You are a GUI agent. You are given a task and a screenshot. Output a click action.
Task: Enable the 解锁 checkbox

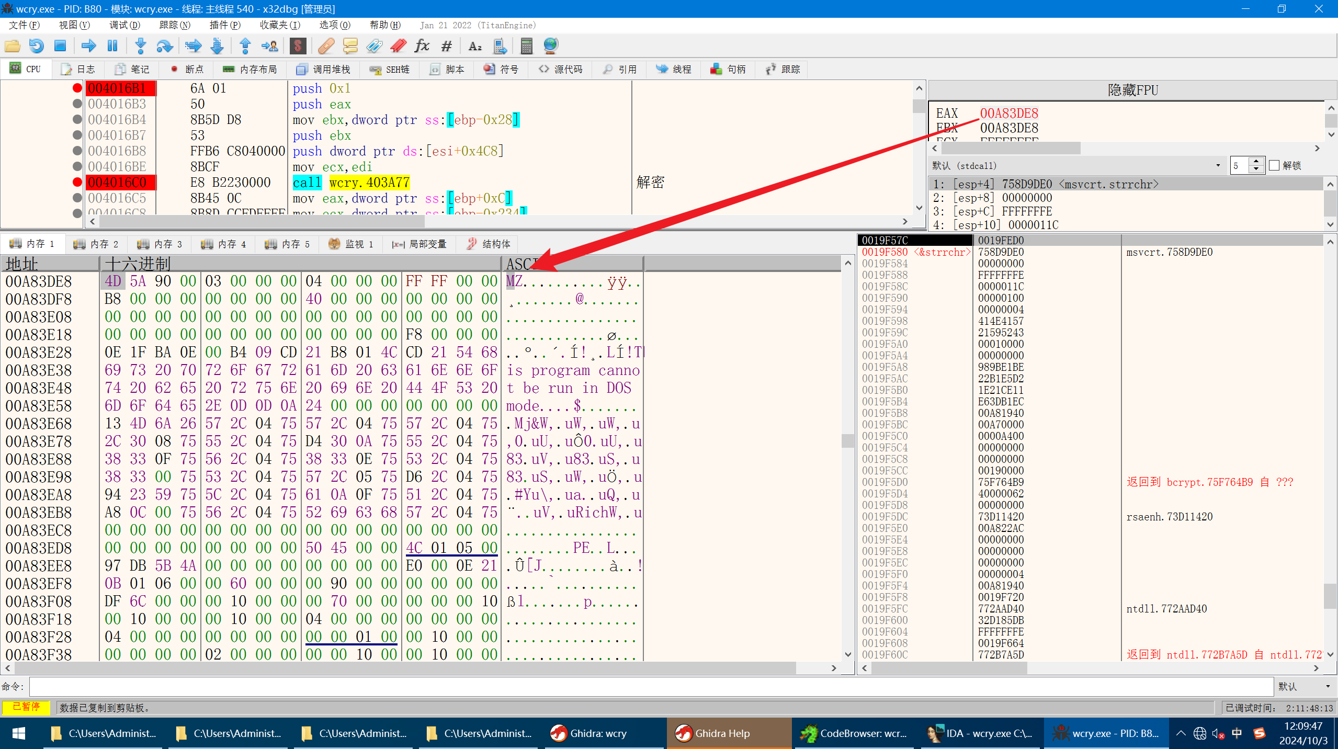(1274, 166)
